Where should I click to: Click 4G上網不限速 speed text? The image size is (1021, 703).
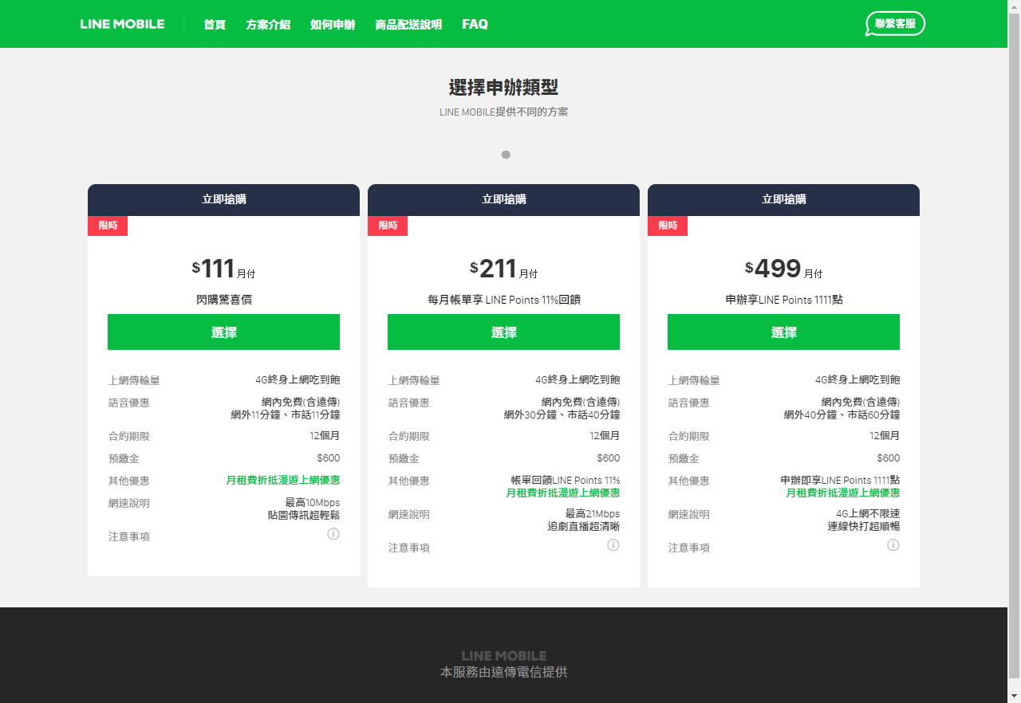pyautogui.click(x=868, y=514)
